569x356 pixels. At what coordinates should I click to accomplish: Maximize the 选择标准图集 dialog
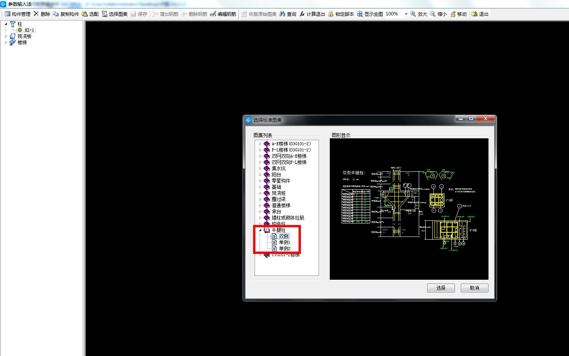point(471,119)
